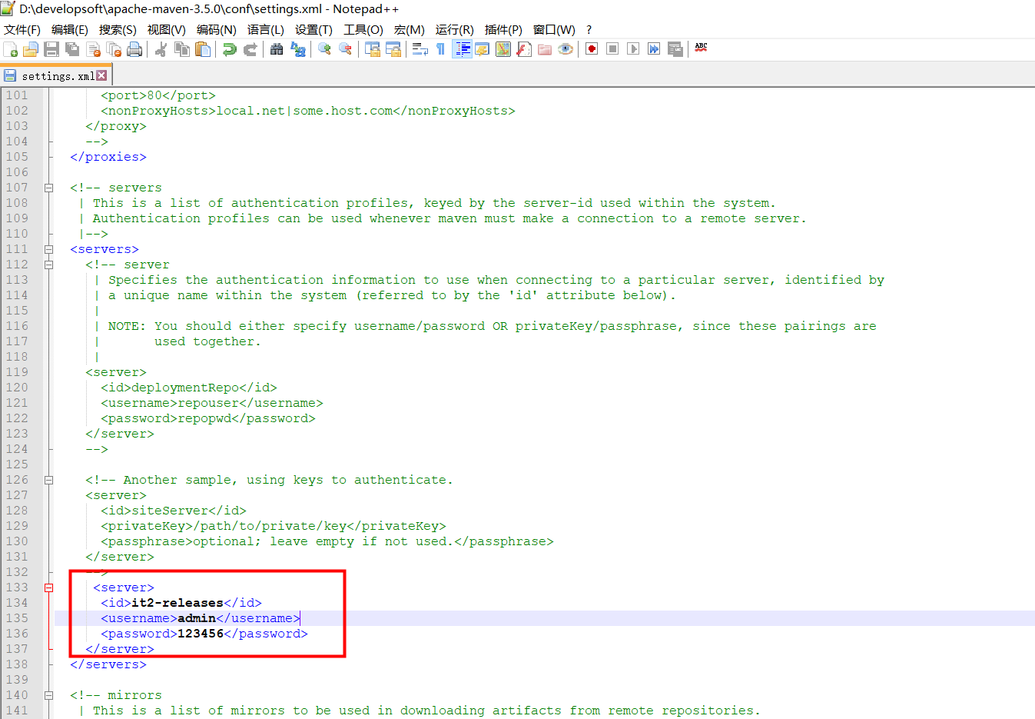Image resolution: width=1035 pixels, height=719 pixels.
Task: Save the current file with the floppy icon
Action: (x=51, y=49)
